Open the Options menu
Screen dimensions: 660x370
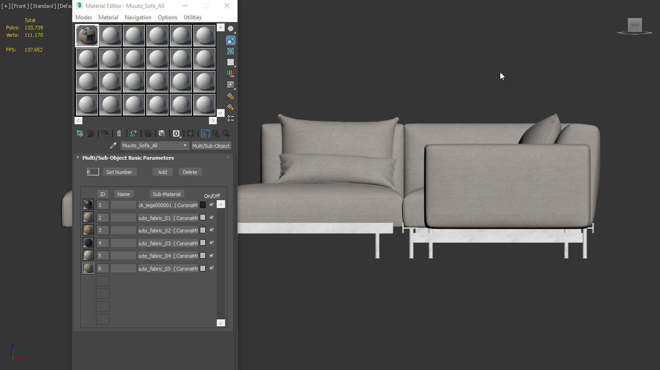pyautogui.click(x=168, y=17)
